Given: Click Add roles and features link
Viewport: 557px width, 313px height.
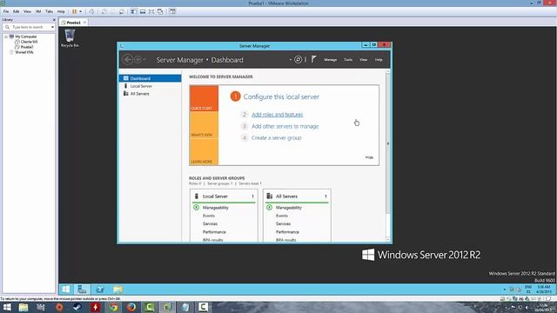Looking at the screenshot, I should [x=278, y=114].
